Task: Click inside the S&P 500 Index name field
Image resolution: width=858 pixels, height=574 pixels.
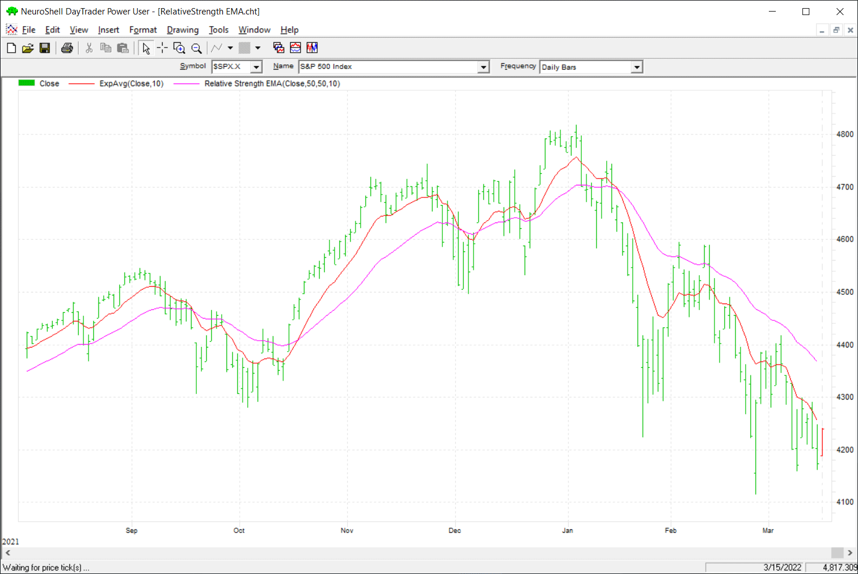Action: tap(388, 67)
